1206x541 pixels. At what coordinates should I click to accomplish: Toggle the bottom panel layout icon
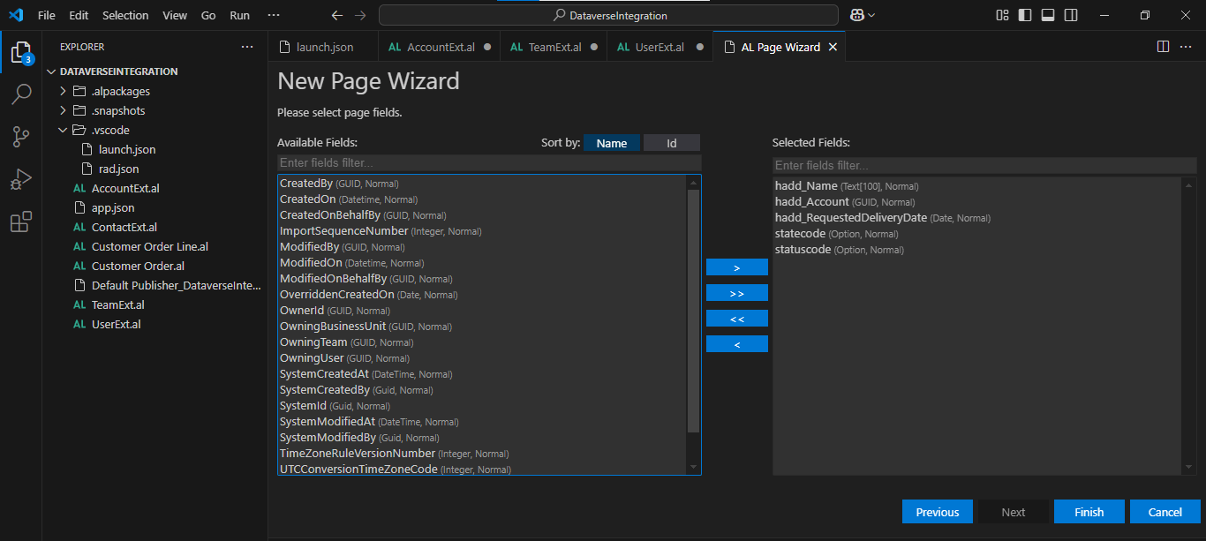point(1048,15)
